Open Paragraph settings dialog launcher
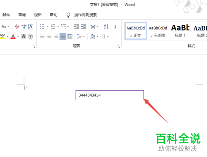Screen dimensions: 207x157 click(x=119, y=47)
